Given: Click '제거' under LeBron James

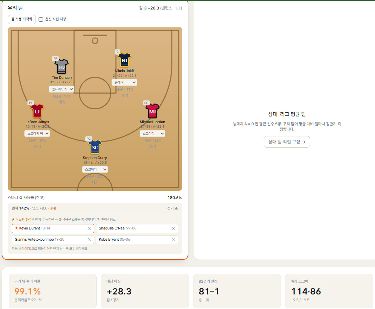Looking at the screenshot, I should click(x=37, y=147).
